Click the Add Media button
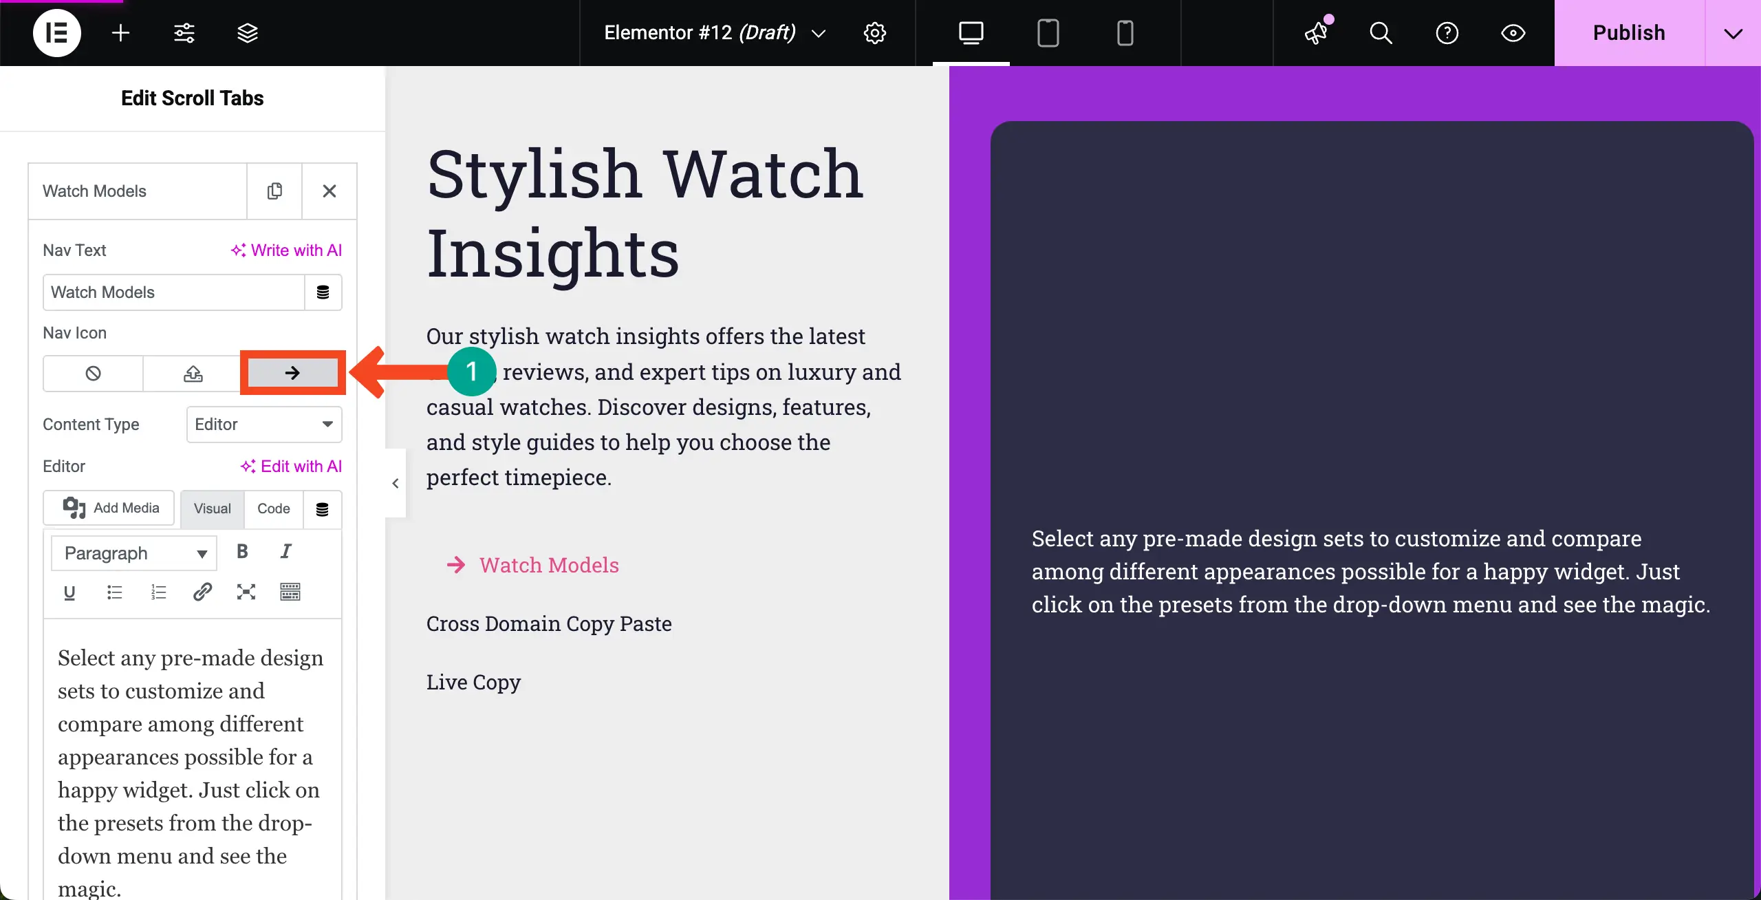This screenshot has width=1761, height=900. point(109,508)
